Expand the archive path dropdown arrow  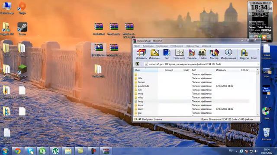point(258,64)
